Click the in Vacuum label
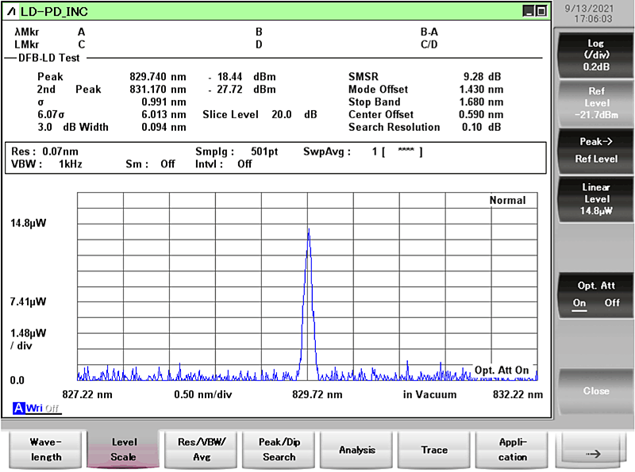635x472 pixels. 429,394
